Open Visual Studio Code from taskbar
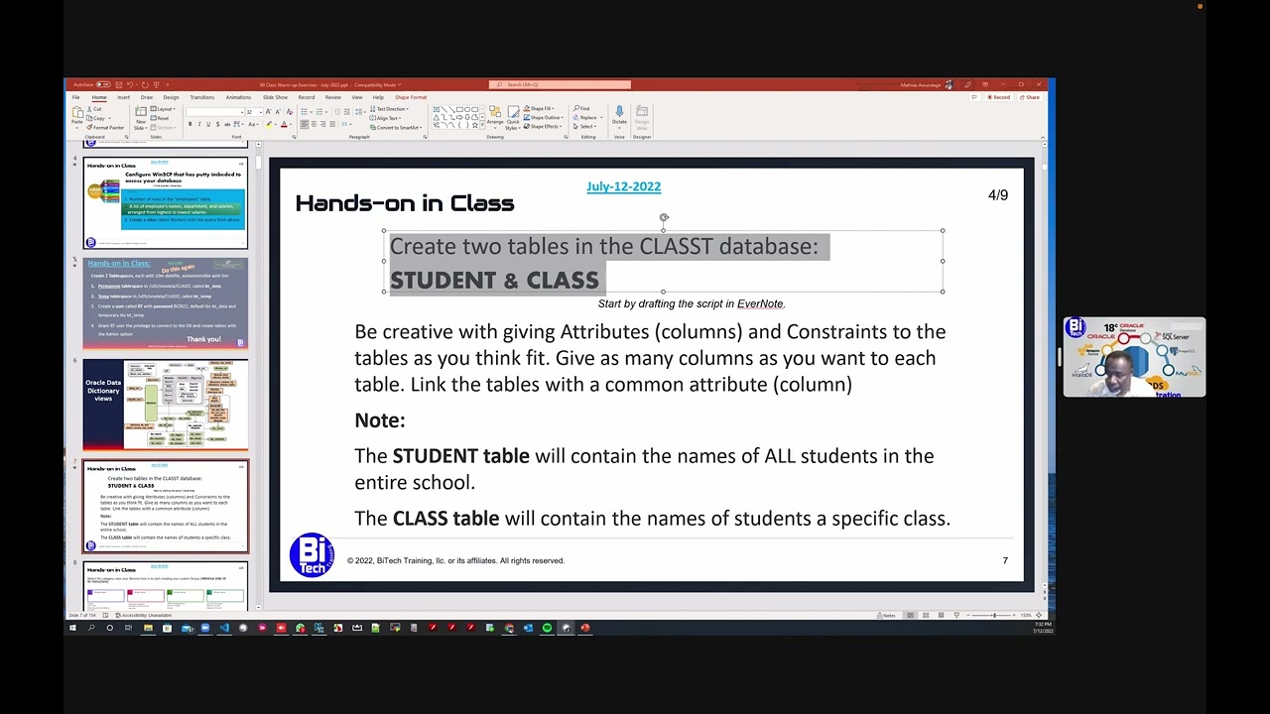Image resolution: width=1270 pixels, height=714 pixels. (224, 628)
